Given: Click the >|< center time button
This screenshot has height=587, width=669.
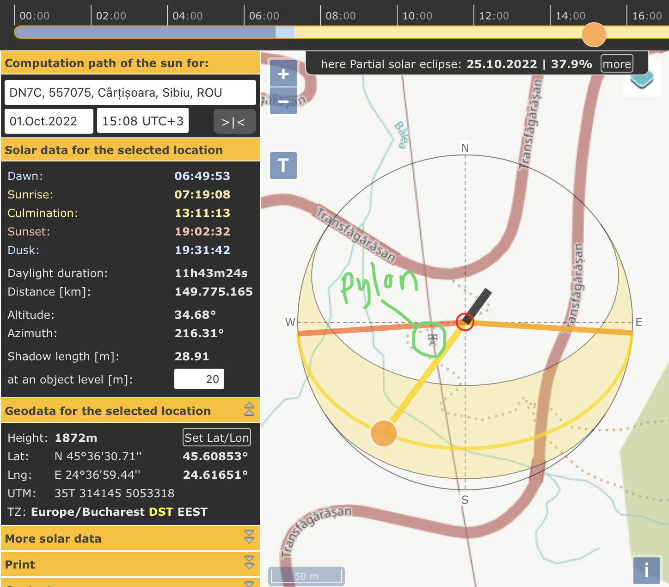Looking at the screenshot, I should click(234, 122).
